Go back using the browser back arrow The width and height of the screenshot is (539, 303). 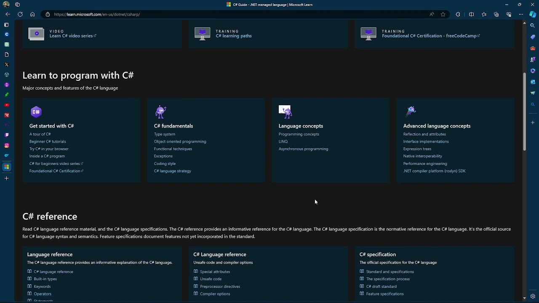(x=8, y=14)
